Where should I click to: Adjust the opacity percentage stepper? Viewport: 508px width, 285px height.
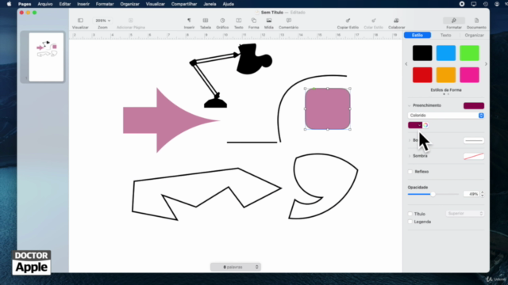[483, 194]
